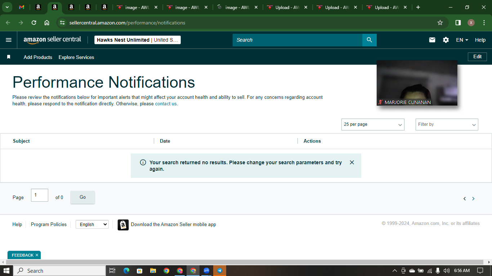Image resolution: width=492 pixels, height=276 pixels.
Task: Click the page number input box
Action: click(40, 195)
